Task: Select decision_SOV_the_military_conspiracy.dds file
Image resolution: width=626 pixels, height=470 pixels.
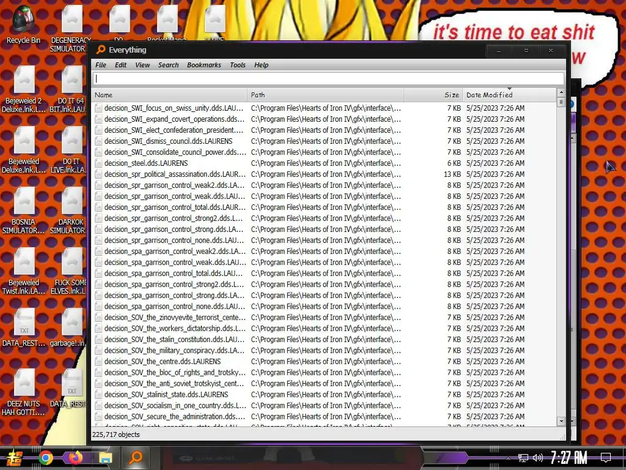Action: pos(174,351)
